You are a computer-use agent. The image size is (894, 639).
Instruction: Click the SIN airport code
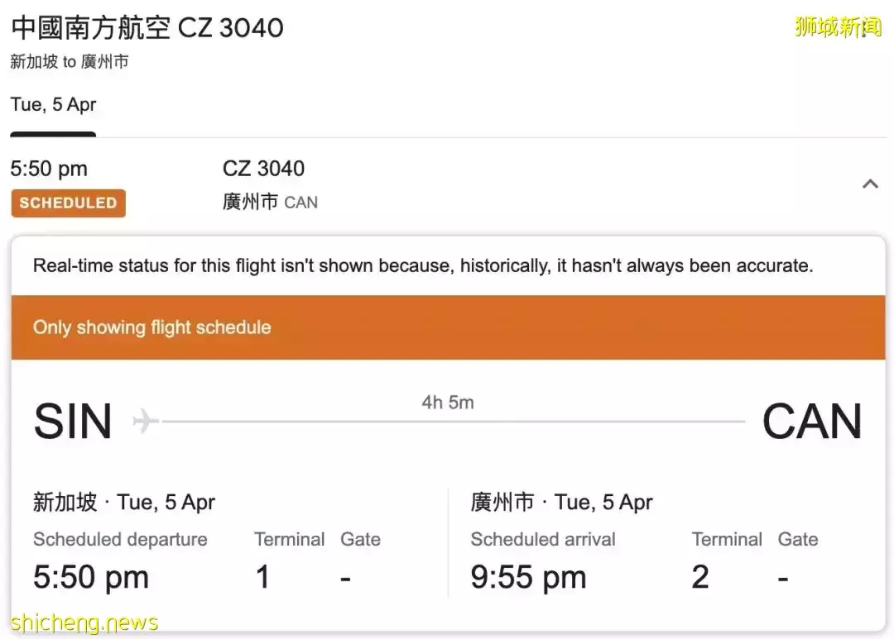click(x=73, y=422)
